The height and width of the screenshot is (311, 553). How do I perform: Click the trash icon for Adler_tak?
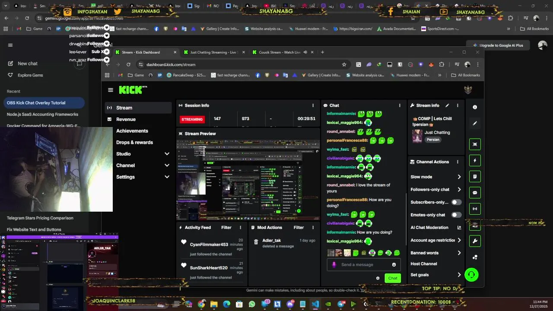[x=256, y=242]
